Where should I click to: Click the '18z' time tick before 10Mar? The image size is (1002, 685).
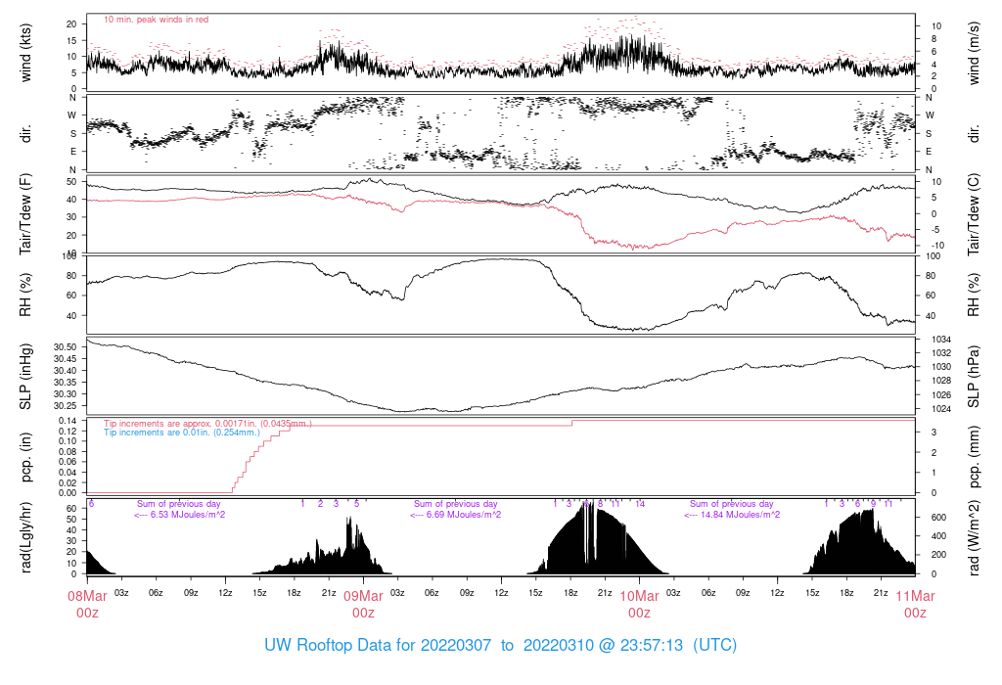[x=570, y=593]
